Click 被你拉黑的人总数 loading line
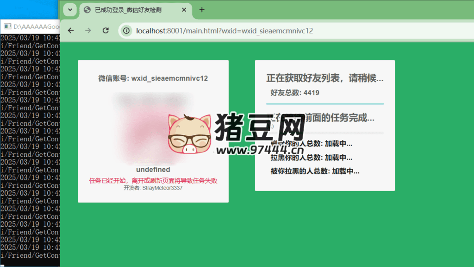This screenshot has height=267, width=474. (x=315, y=171)
